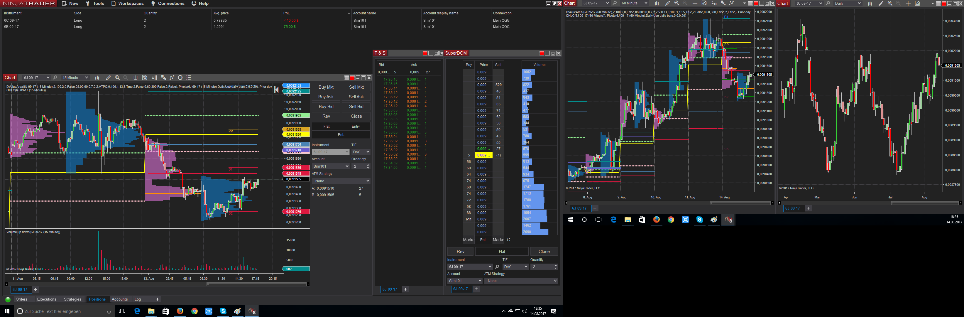
Task: Click gray link swatch in 15 Minute chart
Action: pos(346,78)
